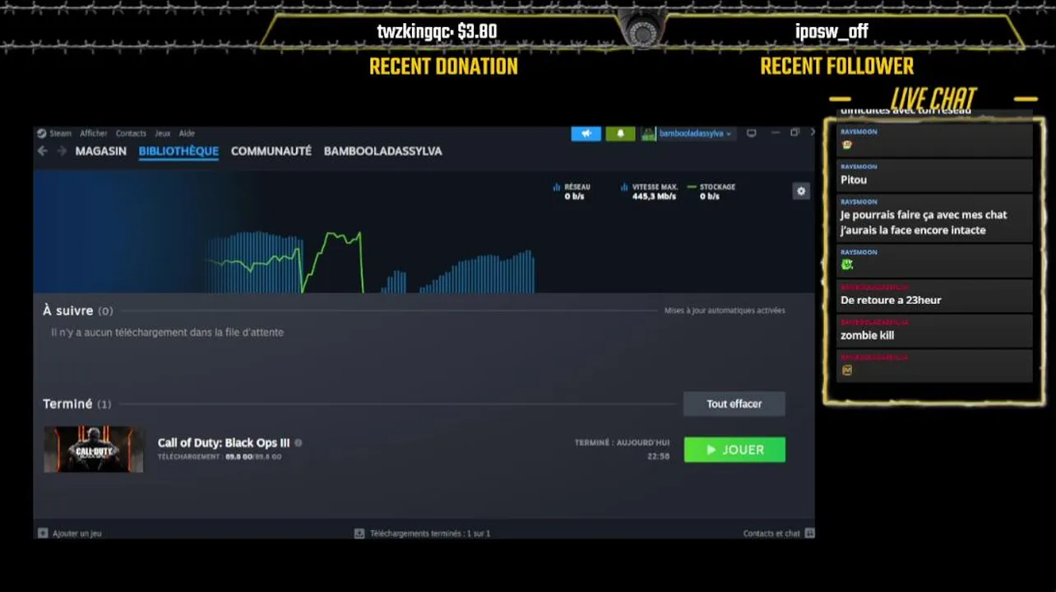Screen dimensions: 1056x592
Task: Open downloads settings gear icon
Action: click(x=801, y=191)
